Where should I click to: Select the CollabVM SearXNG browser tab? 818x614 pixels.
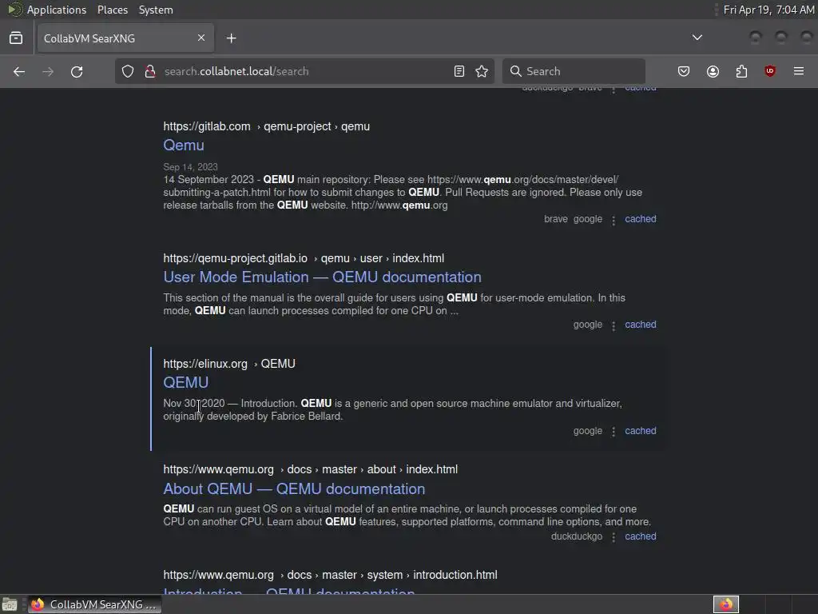point(125,38)
